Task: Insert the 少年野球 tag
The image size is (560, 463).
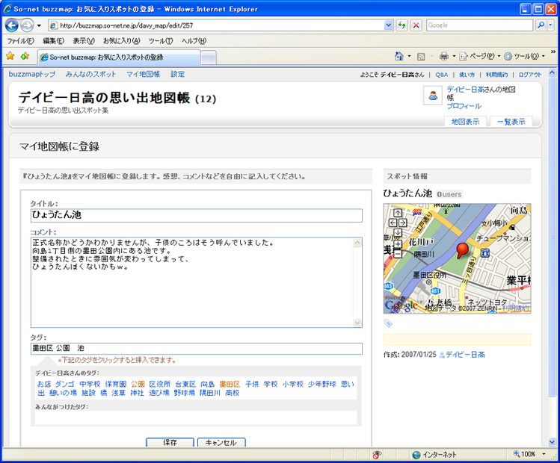Action: [x=321, y=384]
